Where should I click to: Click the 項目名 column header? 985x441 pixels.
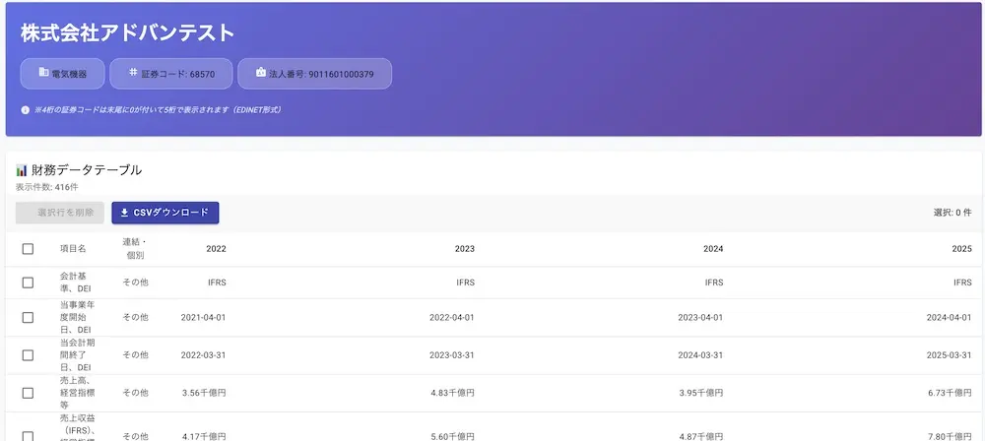73,249
